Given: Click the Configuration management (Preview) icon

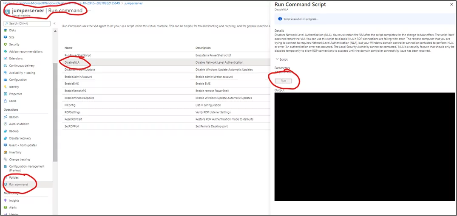Looking at the screenshot, I should [5, 166].
